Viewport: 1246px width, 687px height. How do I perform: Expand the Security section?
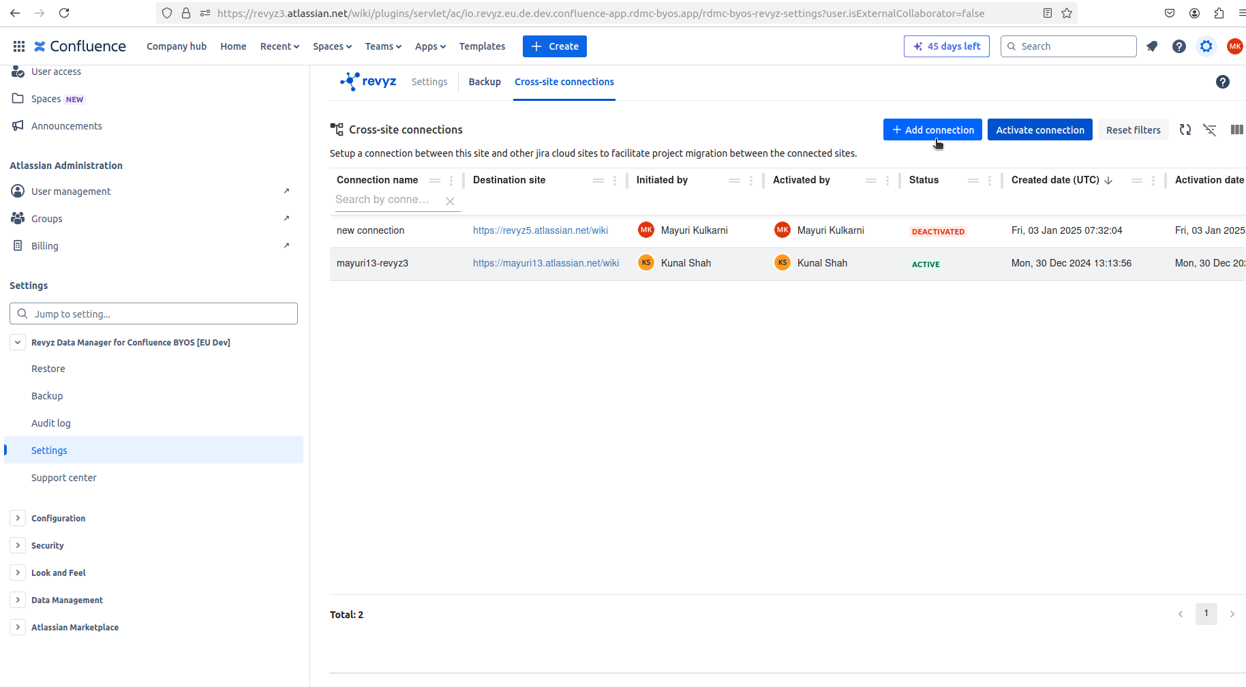18,545
